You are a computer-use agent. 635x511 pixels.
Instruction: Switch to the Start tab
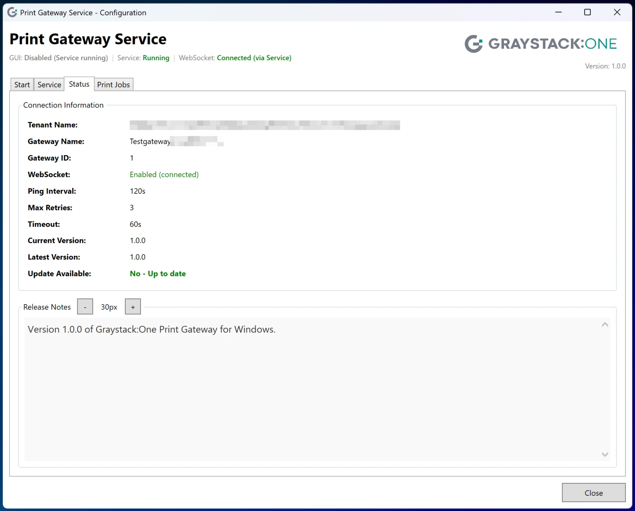(x=22, y=85)
